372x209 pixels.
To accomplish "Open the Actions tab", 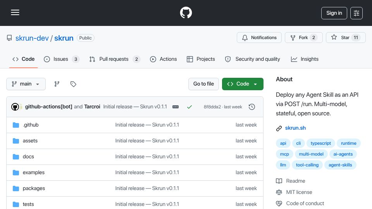I will pos(164,59).
